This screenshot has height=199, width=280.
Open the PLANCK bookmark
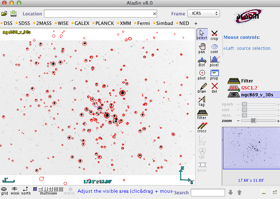[x=103, y=23]
